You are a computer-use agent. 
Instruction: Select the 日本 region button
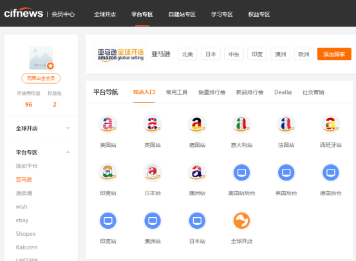point(211,54)
